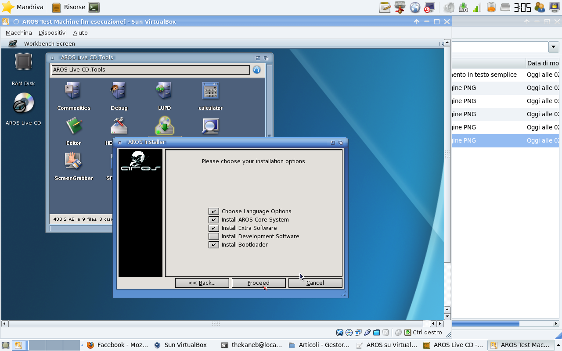Image resolution: width=562 pixels, height=351 pixels.
Task: Check the signal strength tray icon
Action: tap(477, 7)
